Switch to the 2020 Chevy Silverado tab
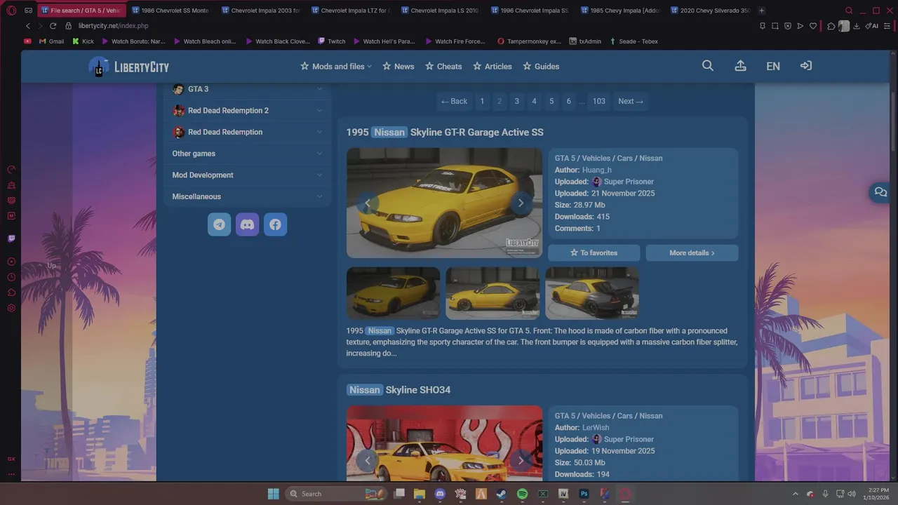Screen dimensions: 898x505 [709, 11]
